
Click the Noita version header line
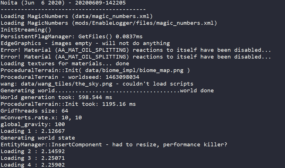[x=63, y=3]
